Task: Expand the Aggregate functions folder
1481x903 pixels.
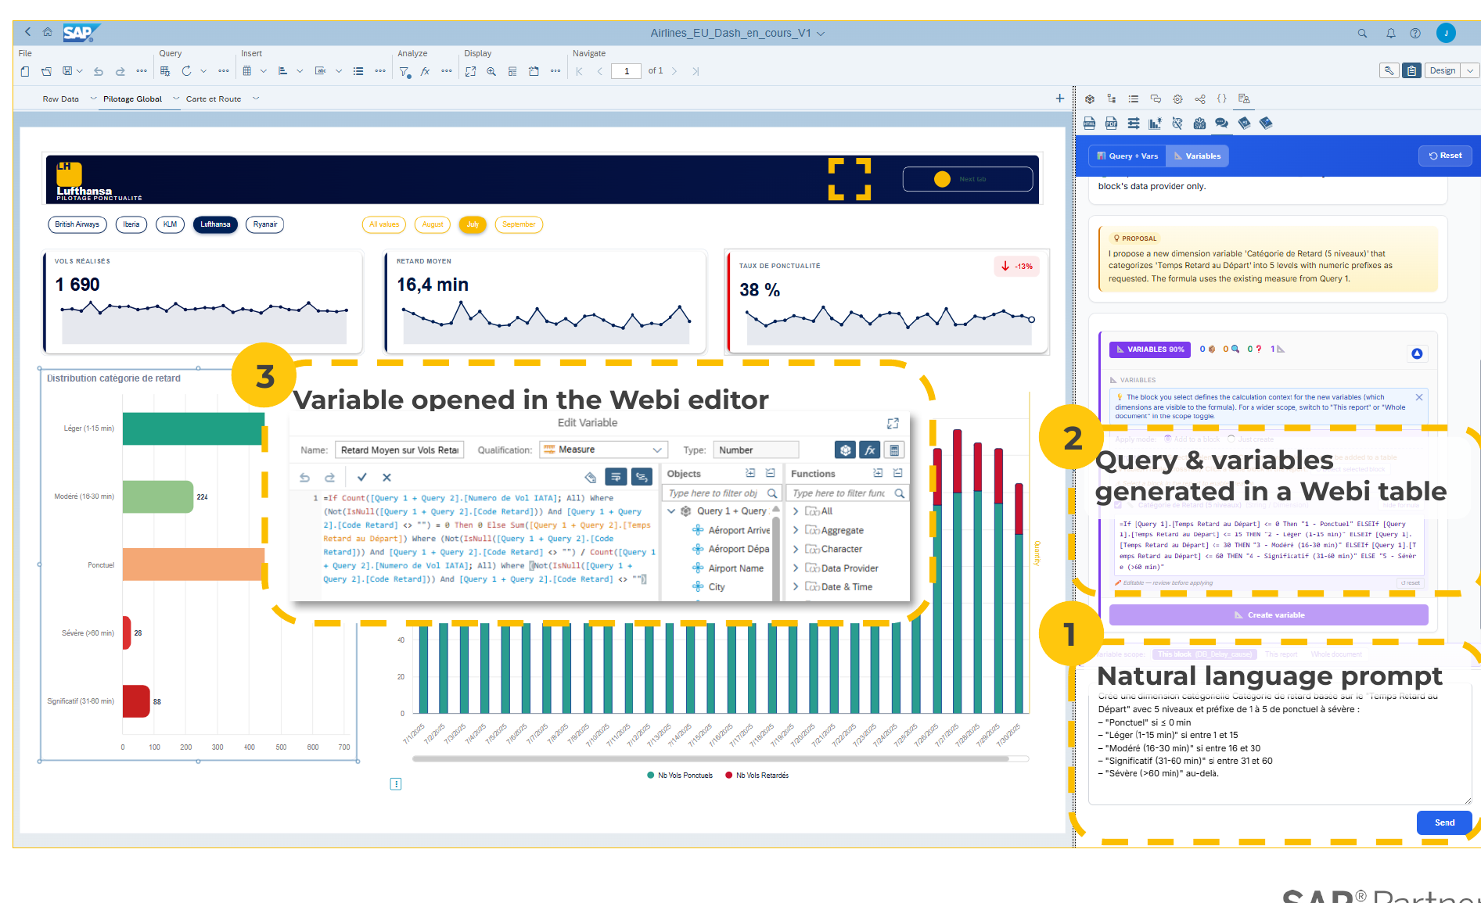Action: [796, 530]
